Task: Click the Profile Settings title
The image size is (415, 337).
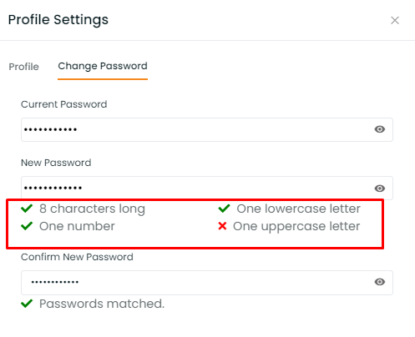Action: tap(58, 20)
